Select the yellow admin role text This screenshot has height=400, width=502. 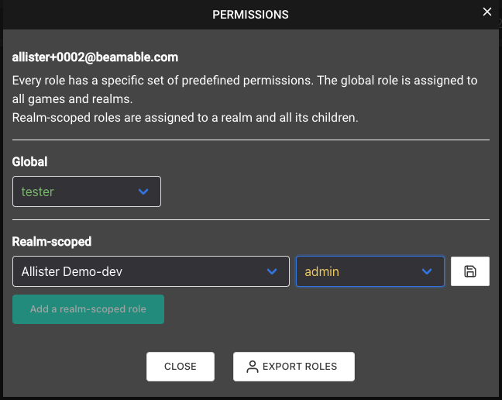(x=321, y=271)
